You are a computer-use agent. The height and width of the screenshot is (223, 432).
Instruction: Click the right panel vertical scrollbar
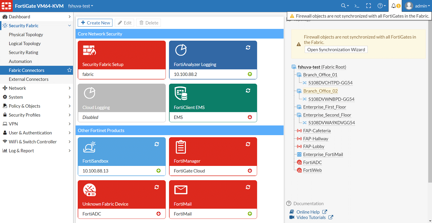(x=430, y=102)
